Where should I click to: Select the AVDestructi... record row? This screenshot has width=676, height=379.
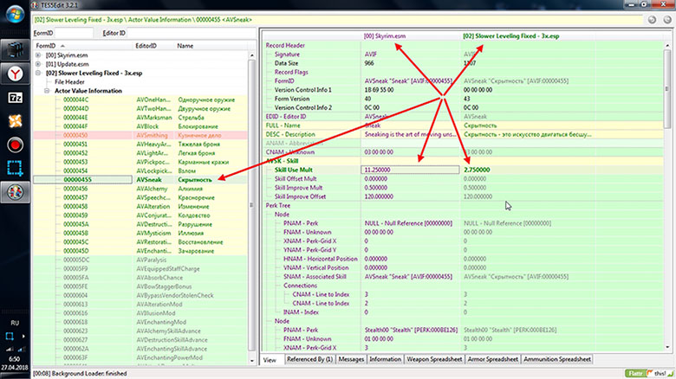140,224
